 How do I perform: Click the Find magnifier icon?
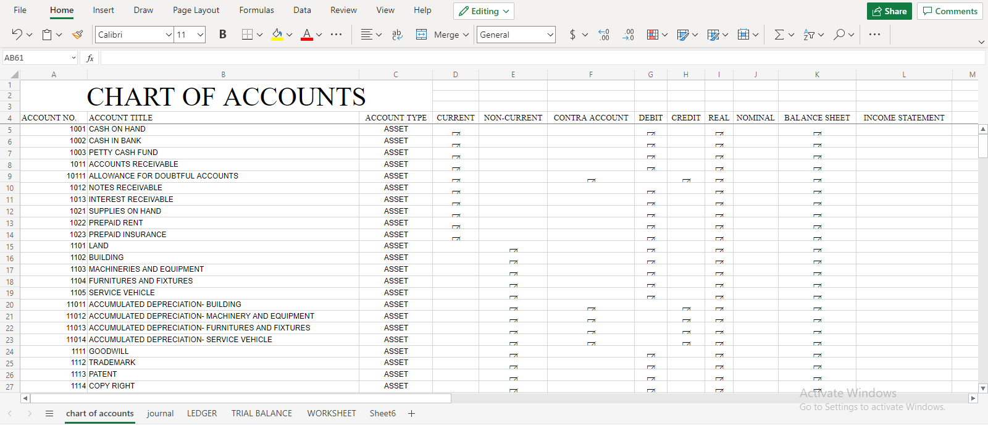tap(839, 35)
